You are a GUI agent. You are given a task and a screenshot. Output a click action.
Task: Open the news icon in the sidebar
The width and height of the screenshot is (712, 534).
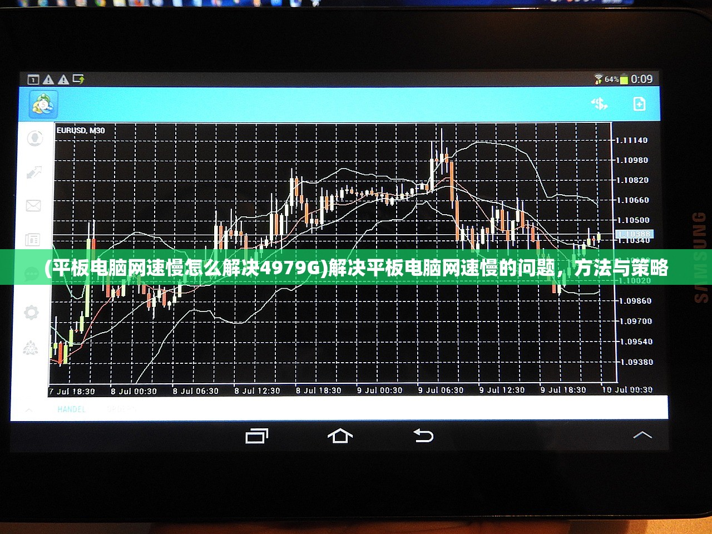coord(33,240)
